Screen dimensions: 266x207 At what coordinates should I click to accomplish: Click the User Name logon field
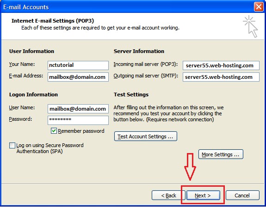coord(78,109)
